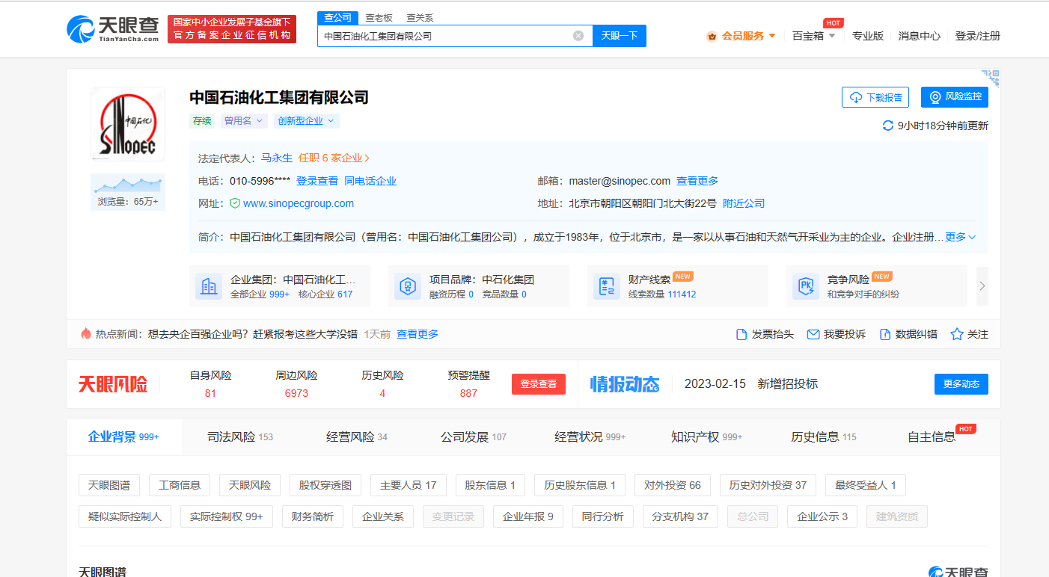
Task: Select the 查关系 search tab
Action: (420, 18)
